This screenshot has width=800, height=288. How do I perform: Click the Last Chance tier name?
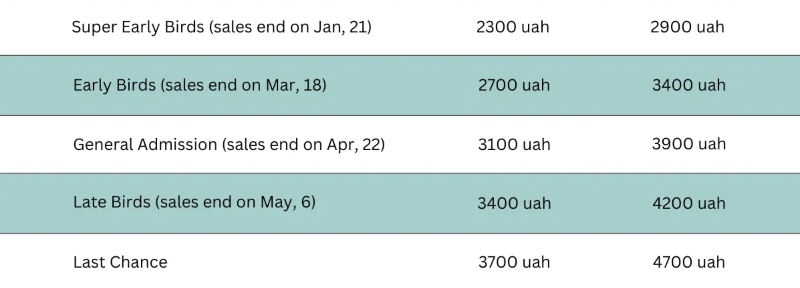point(120,262)
